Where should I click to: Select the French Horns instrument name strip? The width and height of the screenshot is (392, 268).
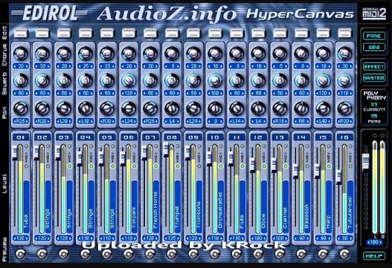tap(155, 207)
